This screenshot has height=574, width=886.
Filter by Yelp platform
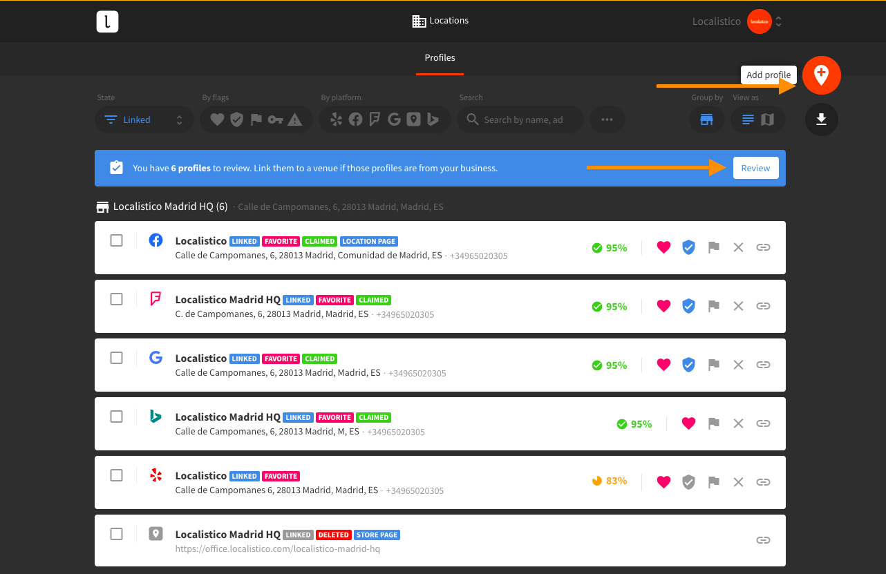(337, 119)
